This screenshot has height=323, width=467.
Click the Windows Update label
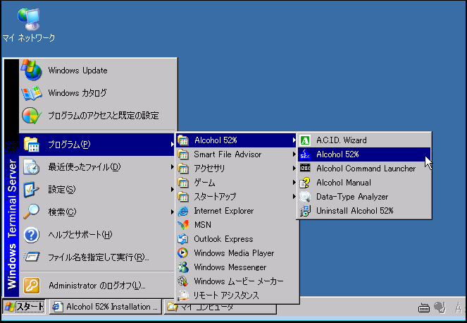point(77,71)
